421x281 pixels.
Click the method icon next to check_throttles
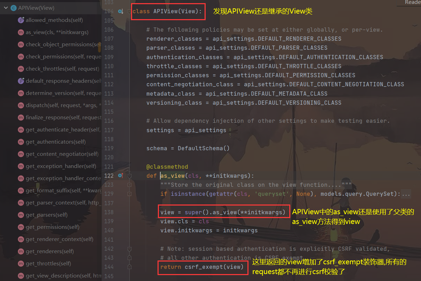point(21,69)
